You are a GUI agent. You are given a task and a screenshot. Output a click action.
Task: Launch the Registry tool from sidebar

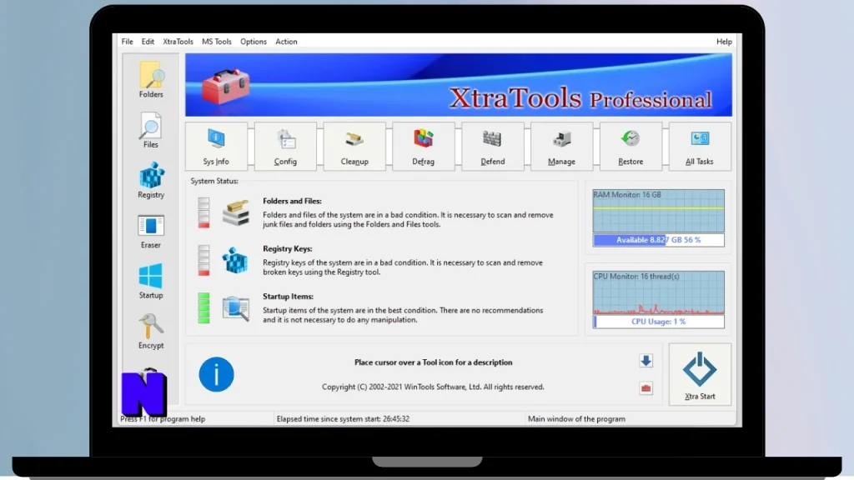coord(151,180)
